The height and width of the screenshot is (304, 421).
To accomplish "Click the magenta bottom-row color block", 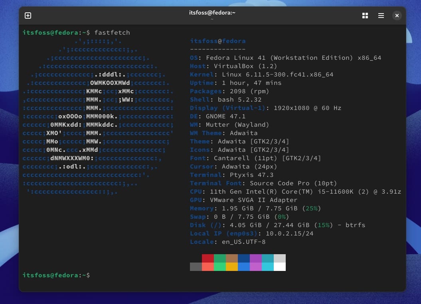I will point(256,267).
